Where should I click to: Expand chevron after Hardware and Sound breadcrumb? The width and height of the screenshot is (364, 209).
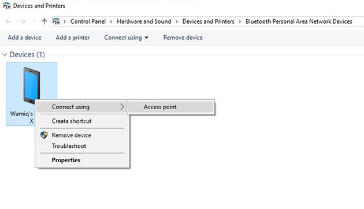point(177,21)
